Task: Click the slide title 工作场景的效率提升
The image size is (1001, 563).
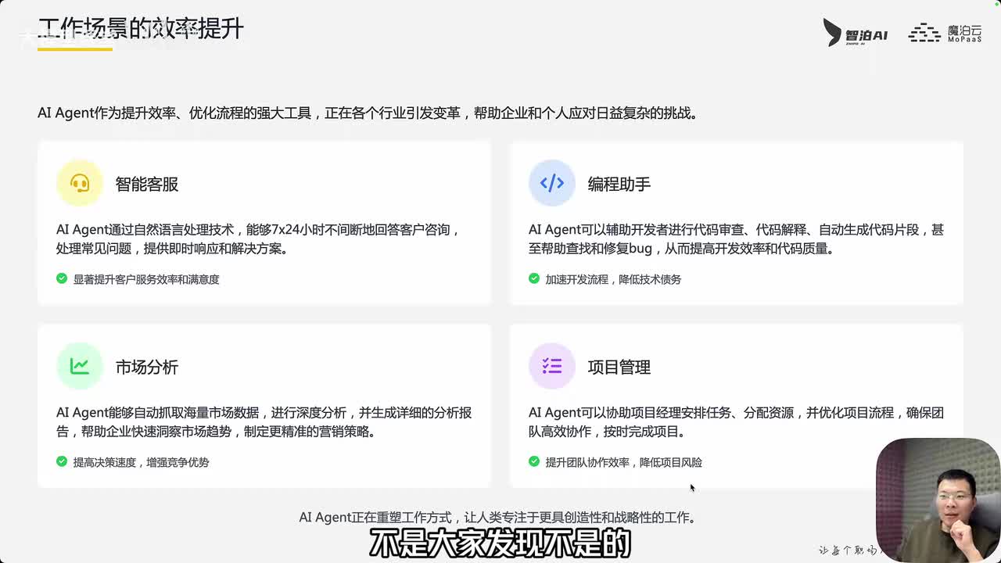Action: (x=141, y=29)
